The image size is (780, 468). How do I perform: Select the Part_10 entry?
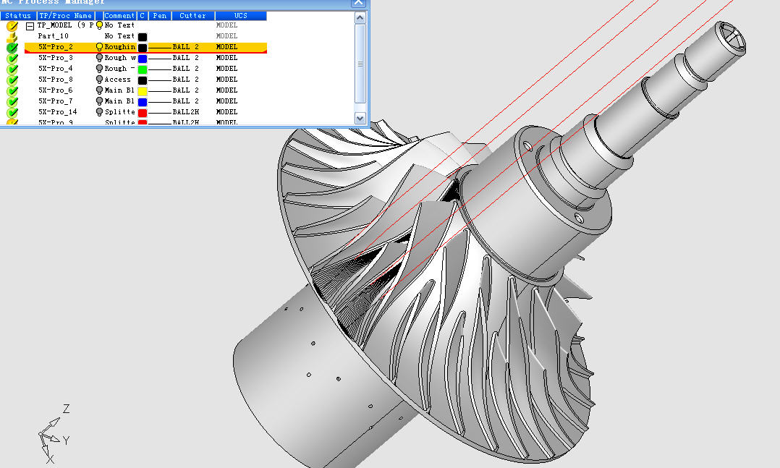pyautogui.click(x=54, y=36)
